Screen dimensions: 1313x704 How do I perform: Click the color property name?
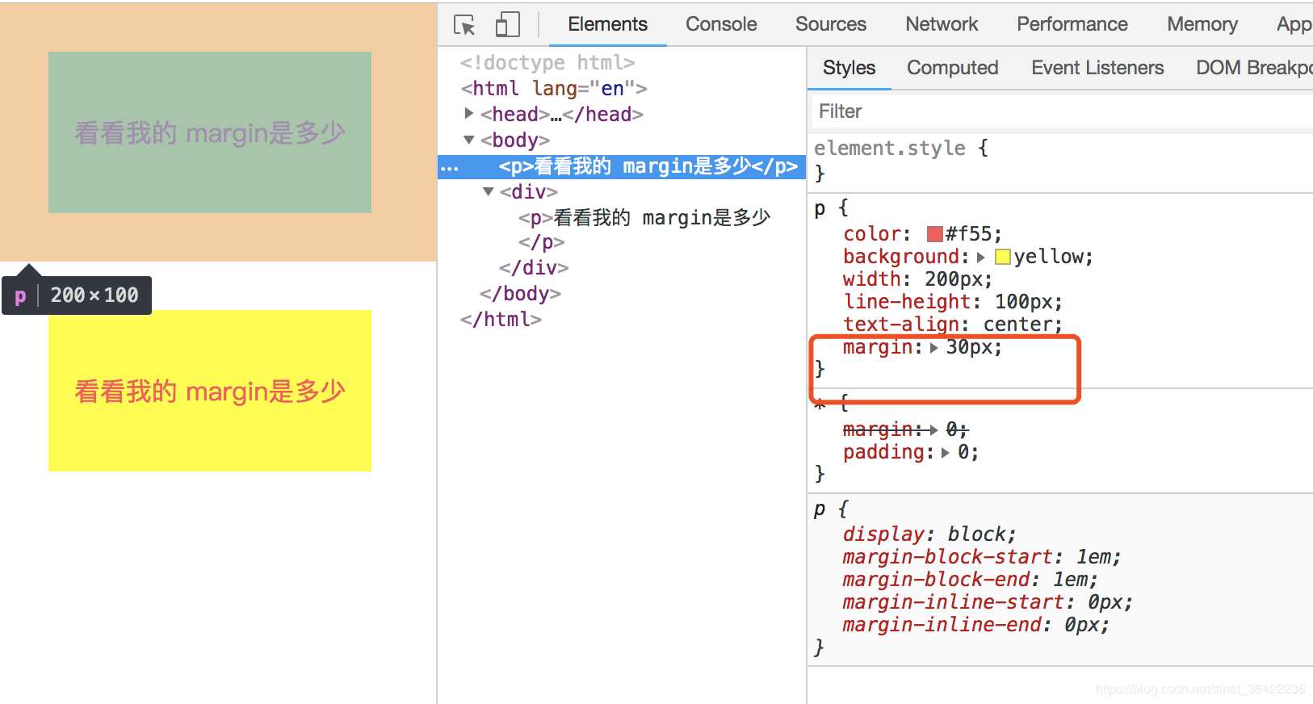(x=872, y=234)
